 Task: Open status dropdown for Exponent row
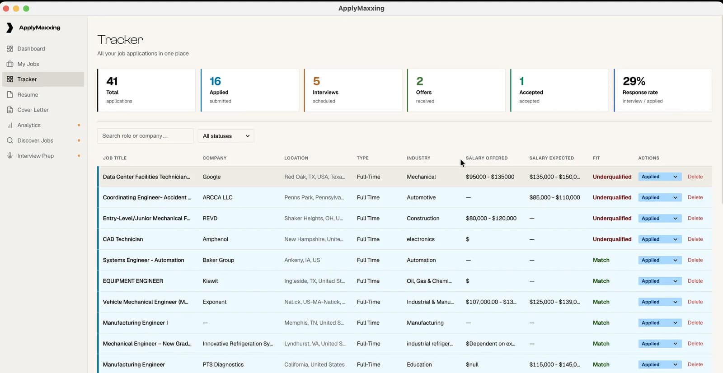[660, 302]
